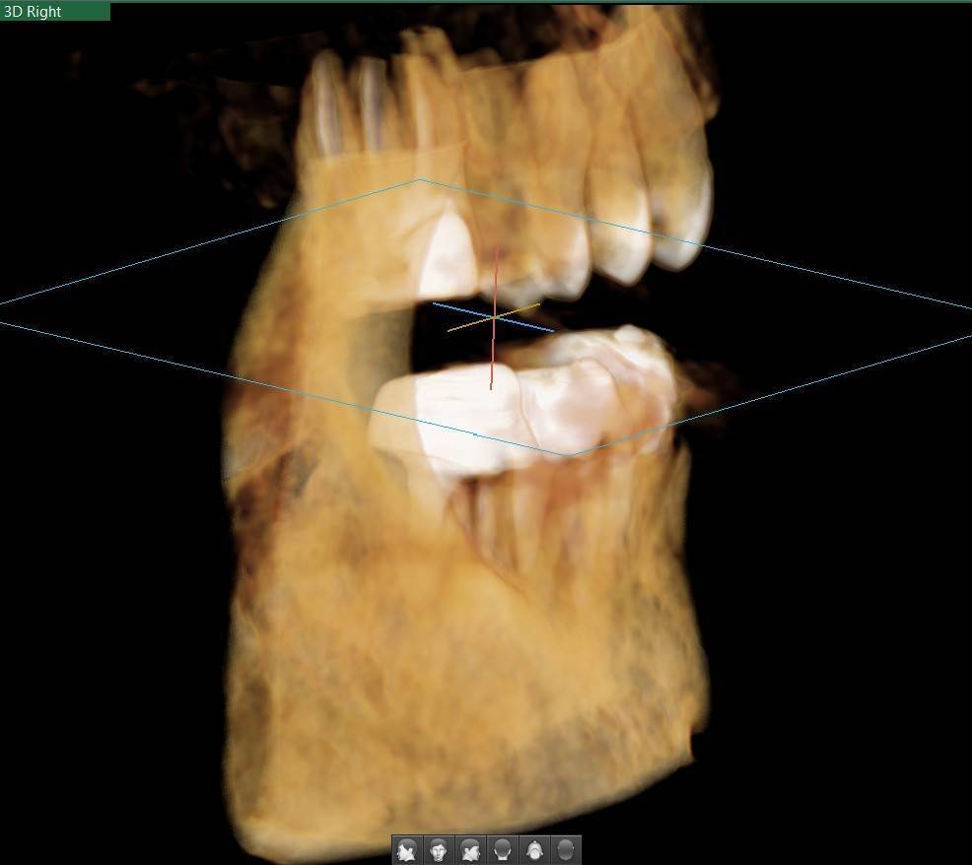
Task: Click the center where crosshair axes intersect
Action: coord(493,317)
